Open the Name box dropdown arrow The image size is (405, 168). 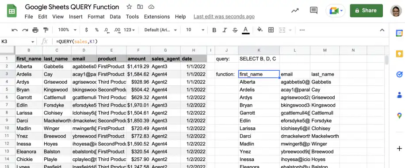click(33, 42)
